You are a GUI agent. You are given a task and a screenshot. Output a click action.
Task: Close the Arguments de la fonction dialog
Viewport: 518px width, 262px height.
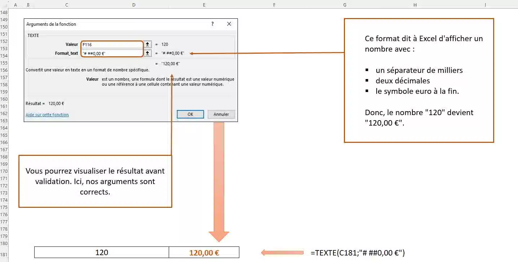(x=229, y=24)
